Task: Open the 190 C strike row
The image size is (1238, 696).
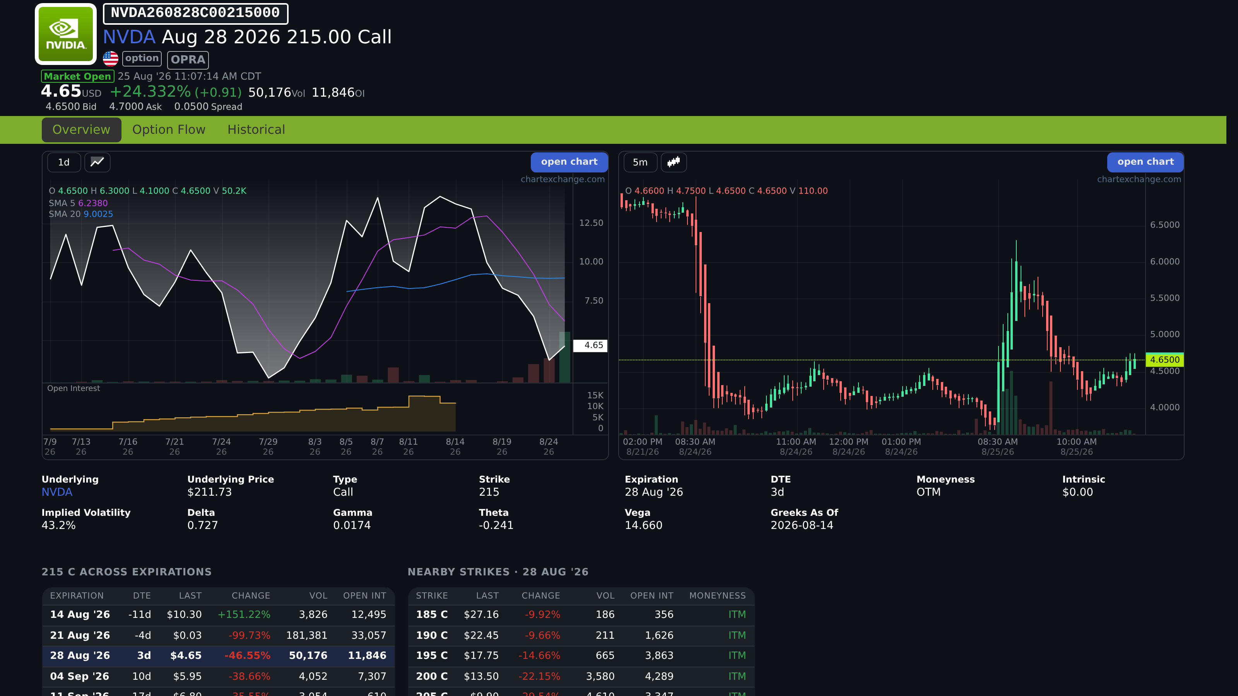Action: click(x=581, y=635)
